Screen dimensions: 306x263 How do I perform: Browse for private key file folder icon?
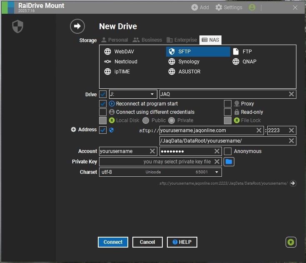pos(229,162)
